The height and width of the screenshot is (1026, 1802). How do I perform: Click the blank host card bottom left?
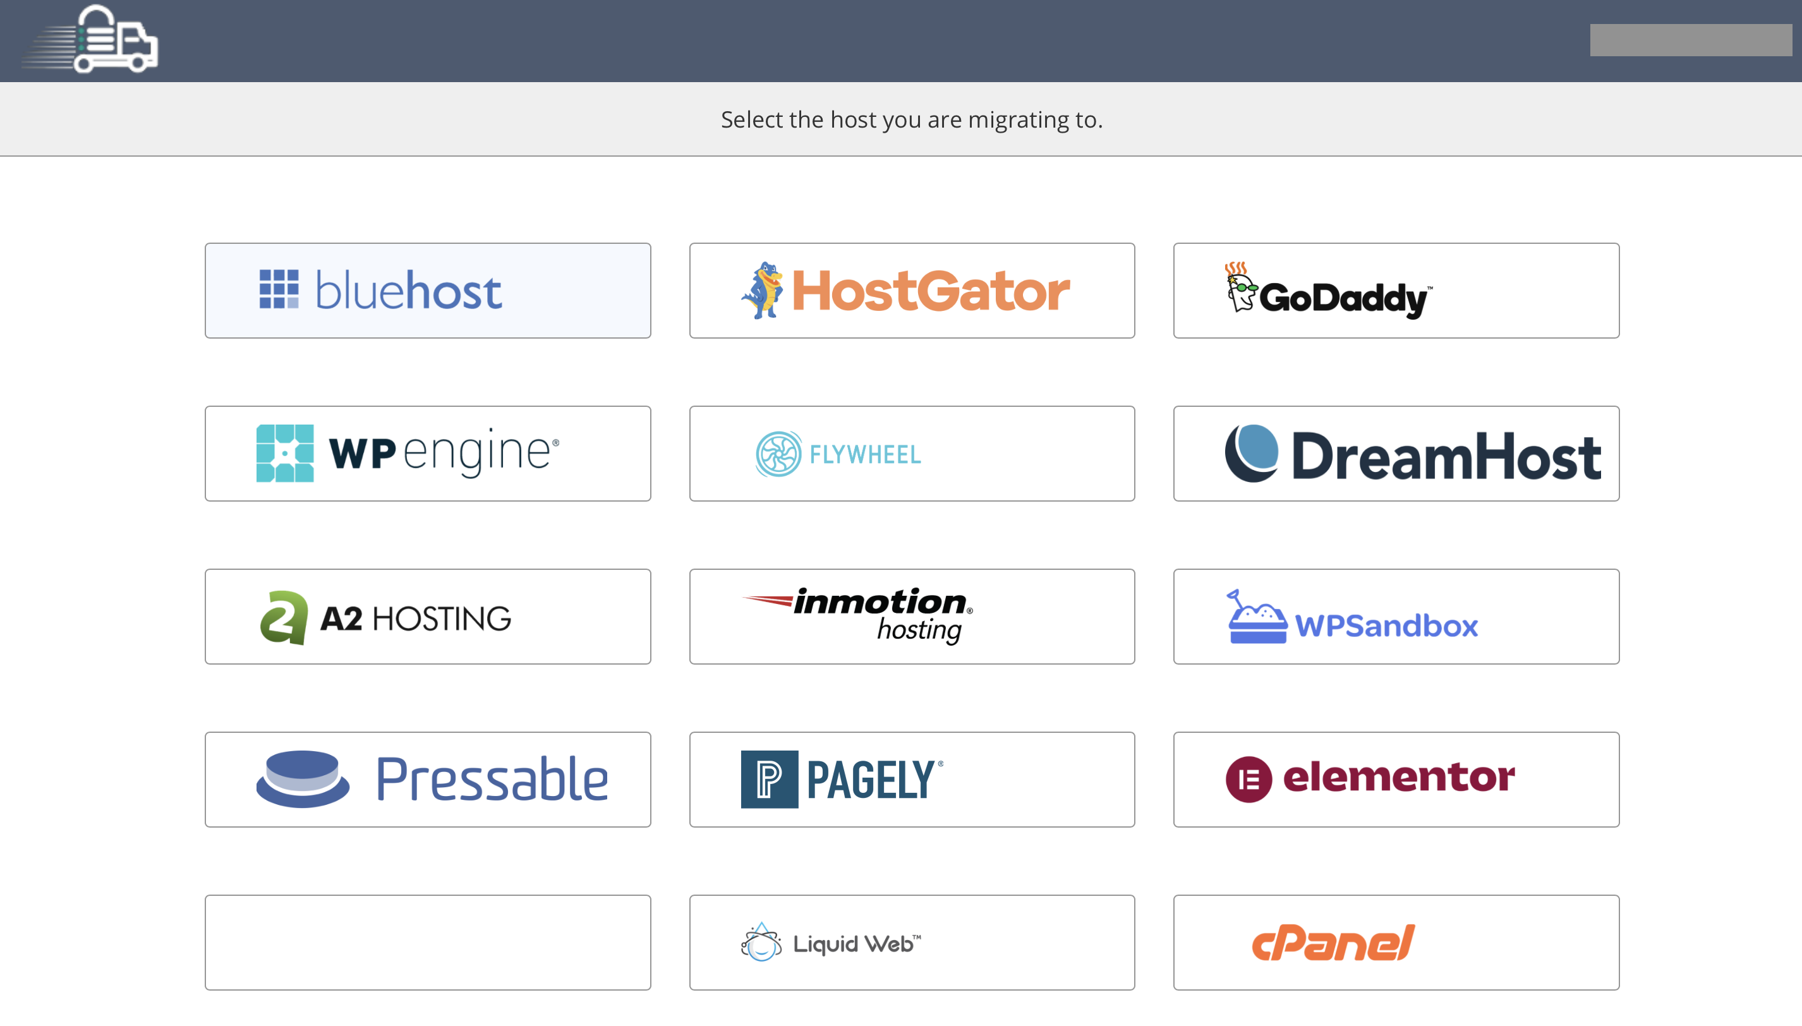427,942
